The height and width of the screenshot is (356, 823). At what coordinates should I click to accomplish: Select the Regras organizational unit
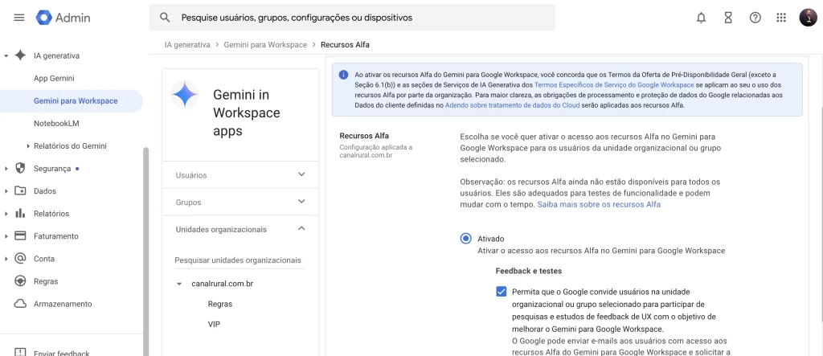(220, 304)
